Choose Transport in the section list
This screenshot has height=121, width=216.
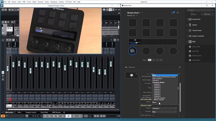pyautogui.click(x=165, y=80)
